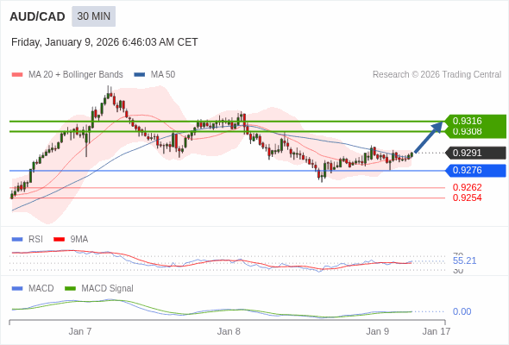
Task: Click the red 9MA legend swatch
Action: (59, 240)
